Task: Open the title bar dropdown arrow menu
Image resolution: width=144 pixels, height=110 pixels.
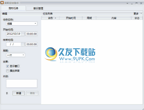Action: 127,3
